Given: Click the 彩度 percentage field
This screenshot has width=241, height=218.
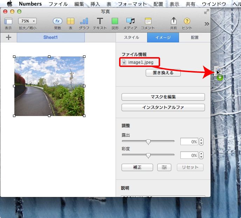Looking at the screenshot, I should click(x=190, y=155).
